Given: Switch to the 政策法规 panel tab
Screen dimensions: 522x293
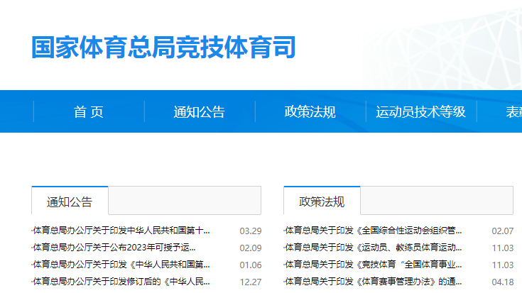Looking at the screenshot, I should point(322,201).
